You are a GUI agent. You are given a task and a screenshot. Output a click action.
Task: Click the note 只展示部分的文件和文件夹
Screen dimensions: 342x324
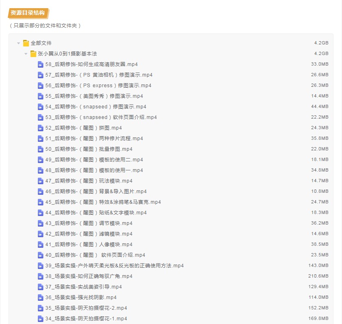click(x=45, y=26)
